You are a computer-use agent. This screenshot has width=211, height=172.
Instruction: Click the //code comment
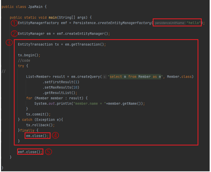pos(24,60)
